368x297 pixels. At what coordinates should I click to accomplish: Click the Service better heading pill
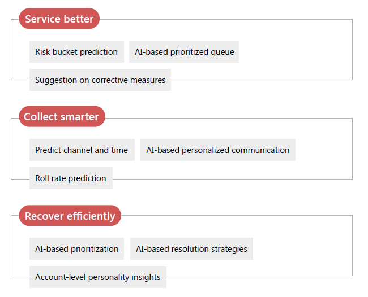(59, 19)
